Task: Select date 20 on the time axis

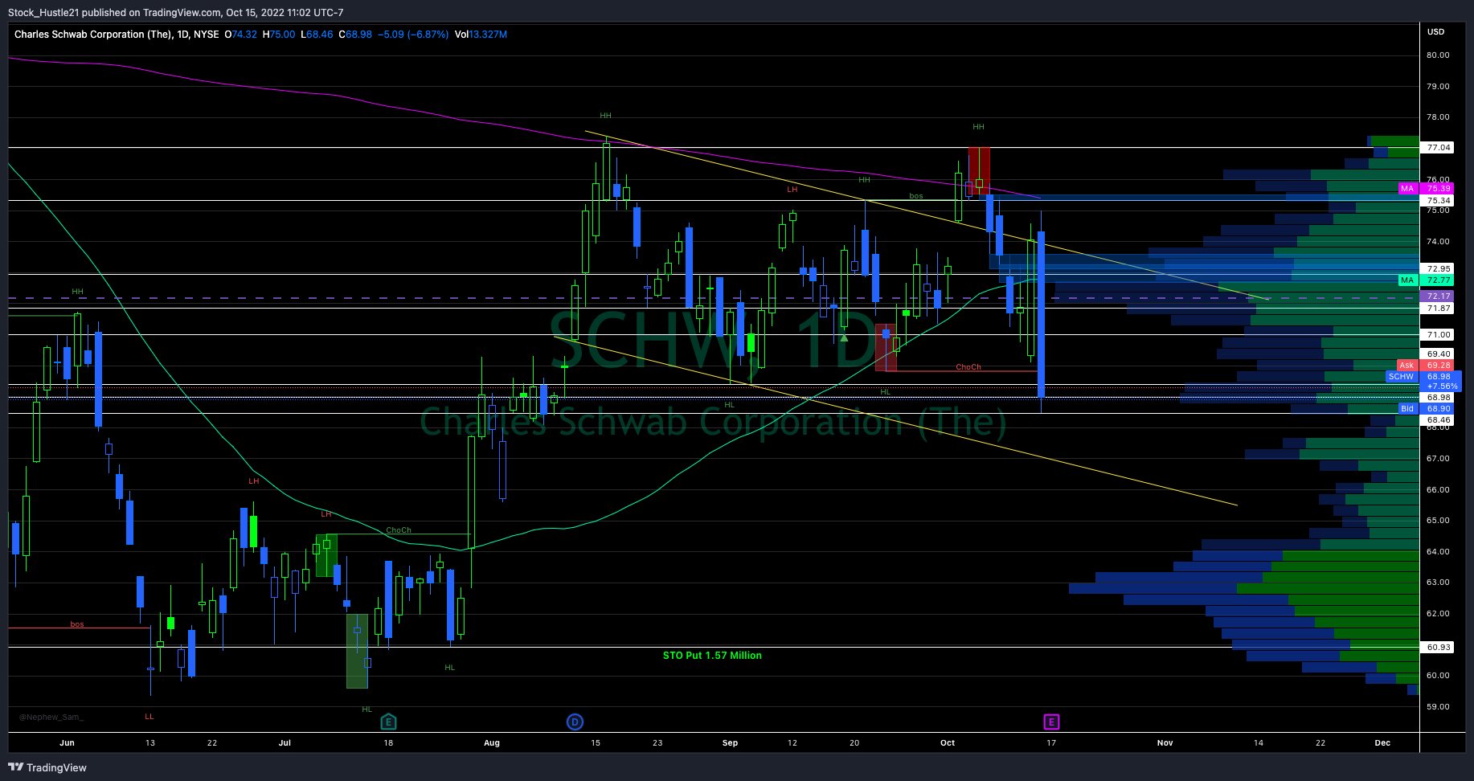Action: [x=854, y=743]
